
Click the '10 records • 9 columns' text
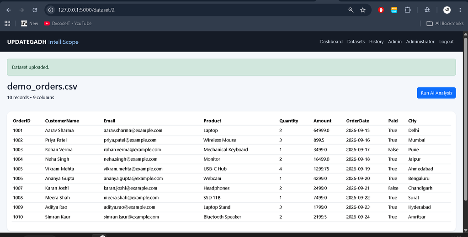[x=31, y=97]
